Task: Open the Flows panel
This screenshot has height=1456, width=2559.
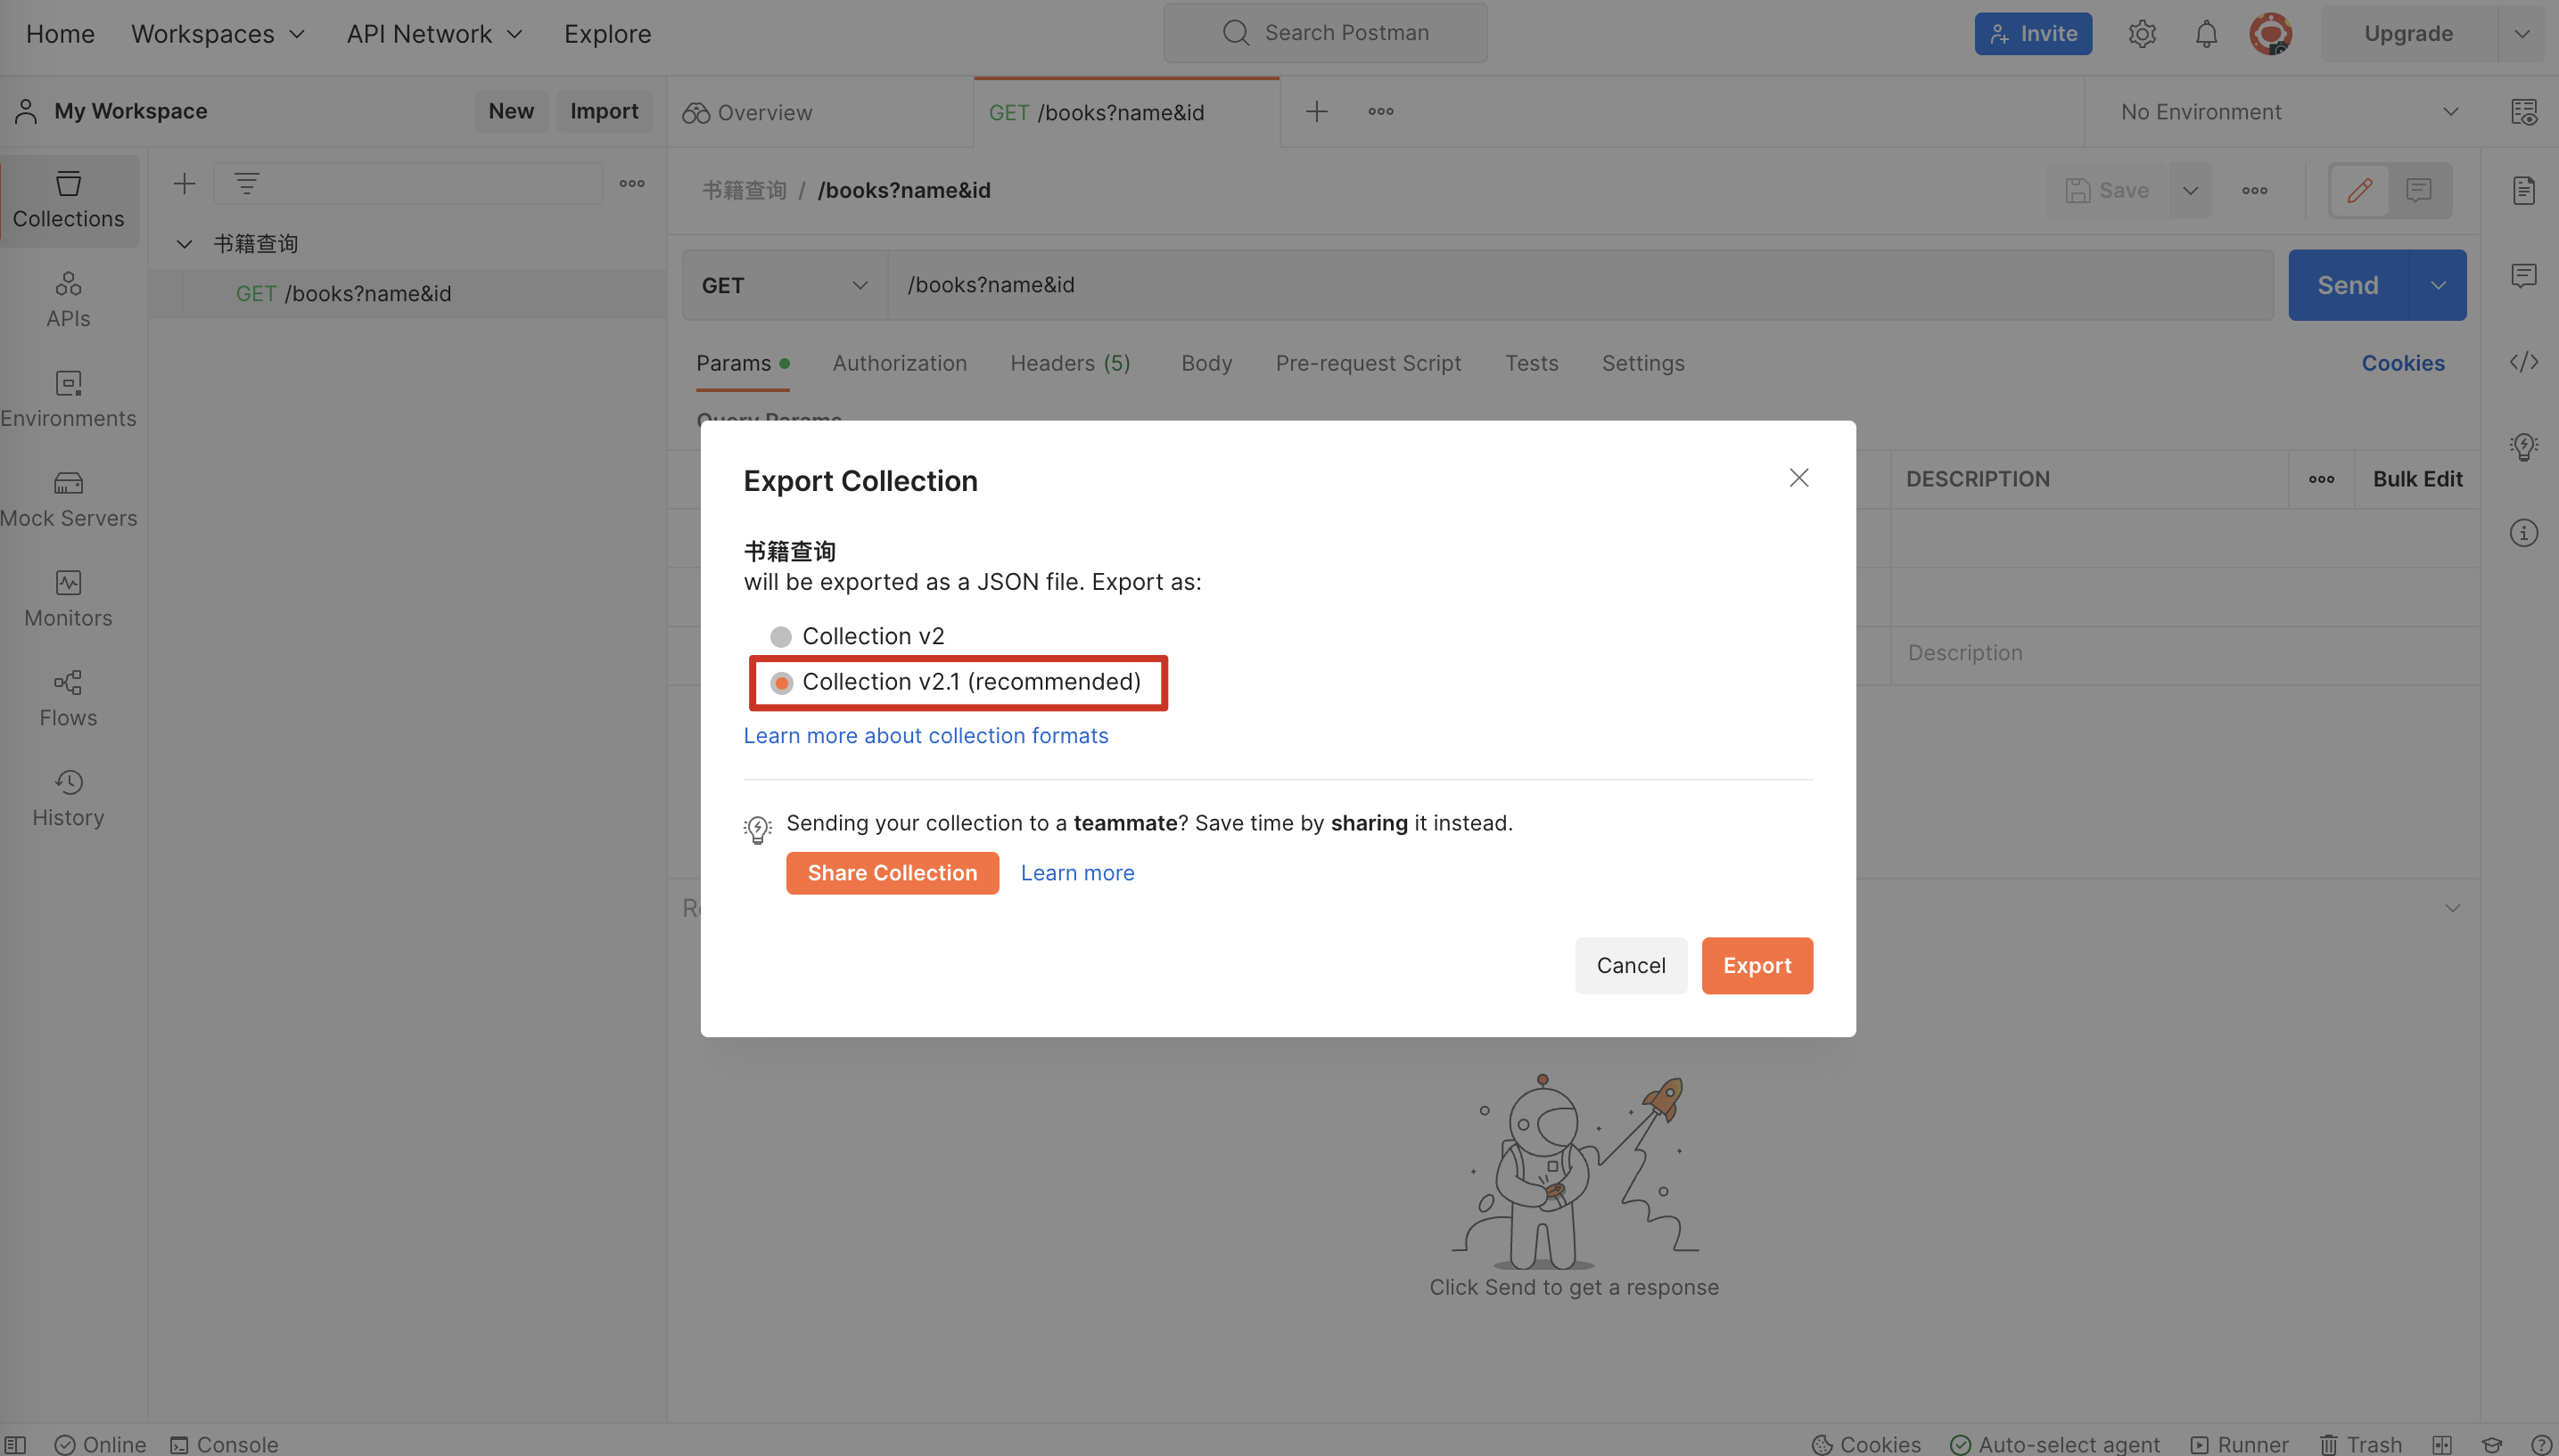Action: 68,697
